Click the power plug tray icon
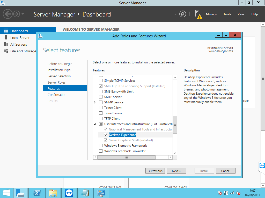 click(226, 193)
